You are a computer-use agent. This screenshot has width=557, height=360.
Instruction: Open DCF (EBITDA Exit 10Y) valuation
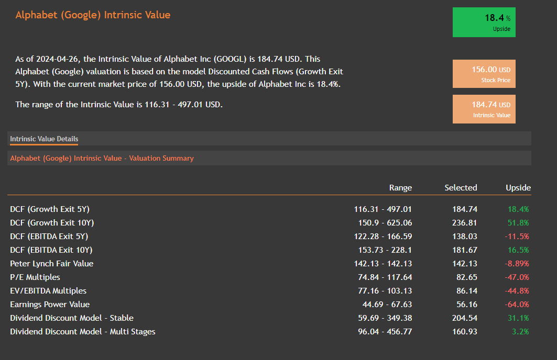[x=51, y=250]
